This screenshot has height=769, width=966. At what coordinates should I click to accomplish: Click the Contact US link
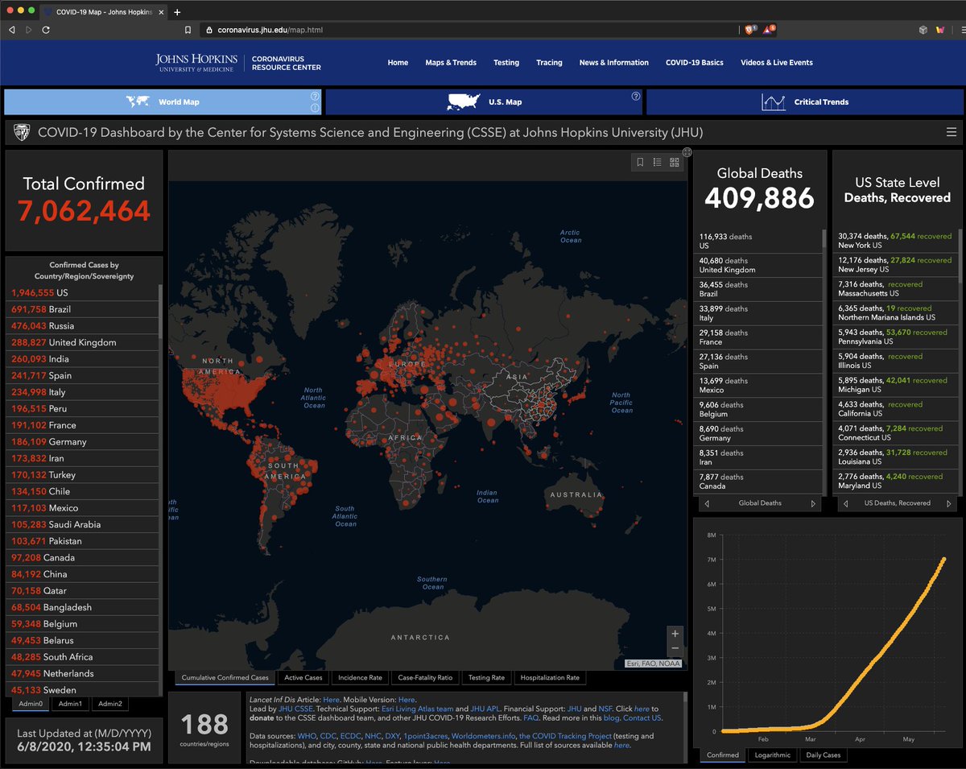pos(642,717)
